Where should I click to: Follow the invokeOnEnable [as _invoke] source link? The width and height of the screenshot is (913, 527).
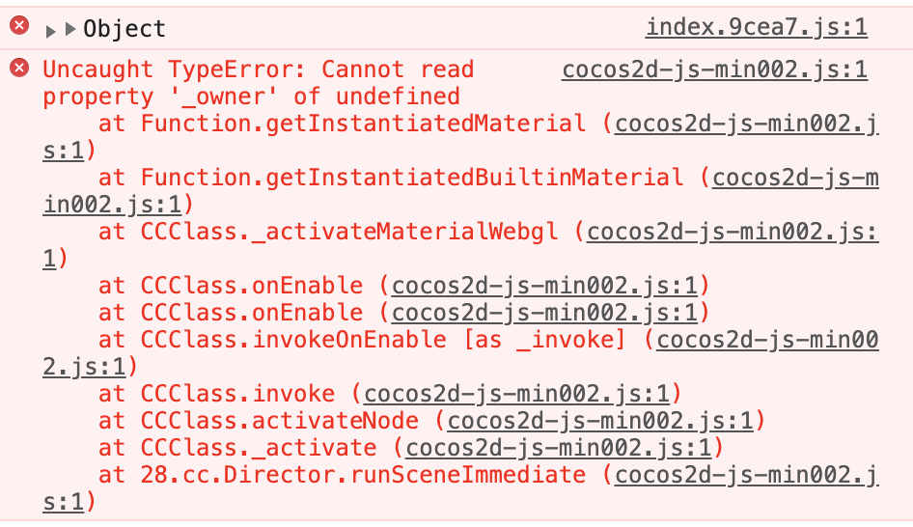[767, 340]
